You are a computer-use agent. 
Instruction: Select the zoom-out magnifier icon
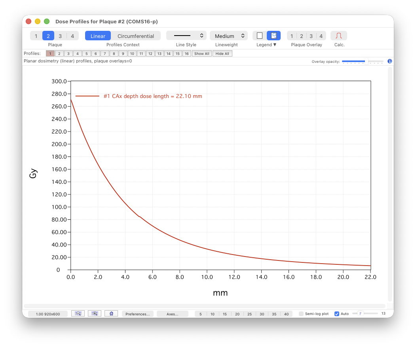(78, 313)
